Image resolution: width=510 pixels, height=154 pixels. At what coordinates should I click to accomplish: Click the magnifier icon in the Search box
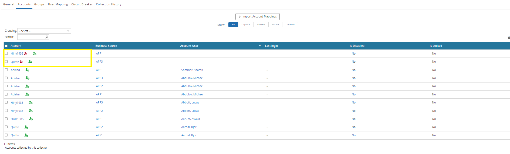(x=46, y=37)
